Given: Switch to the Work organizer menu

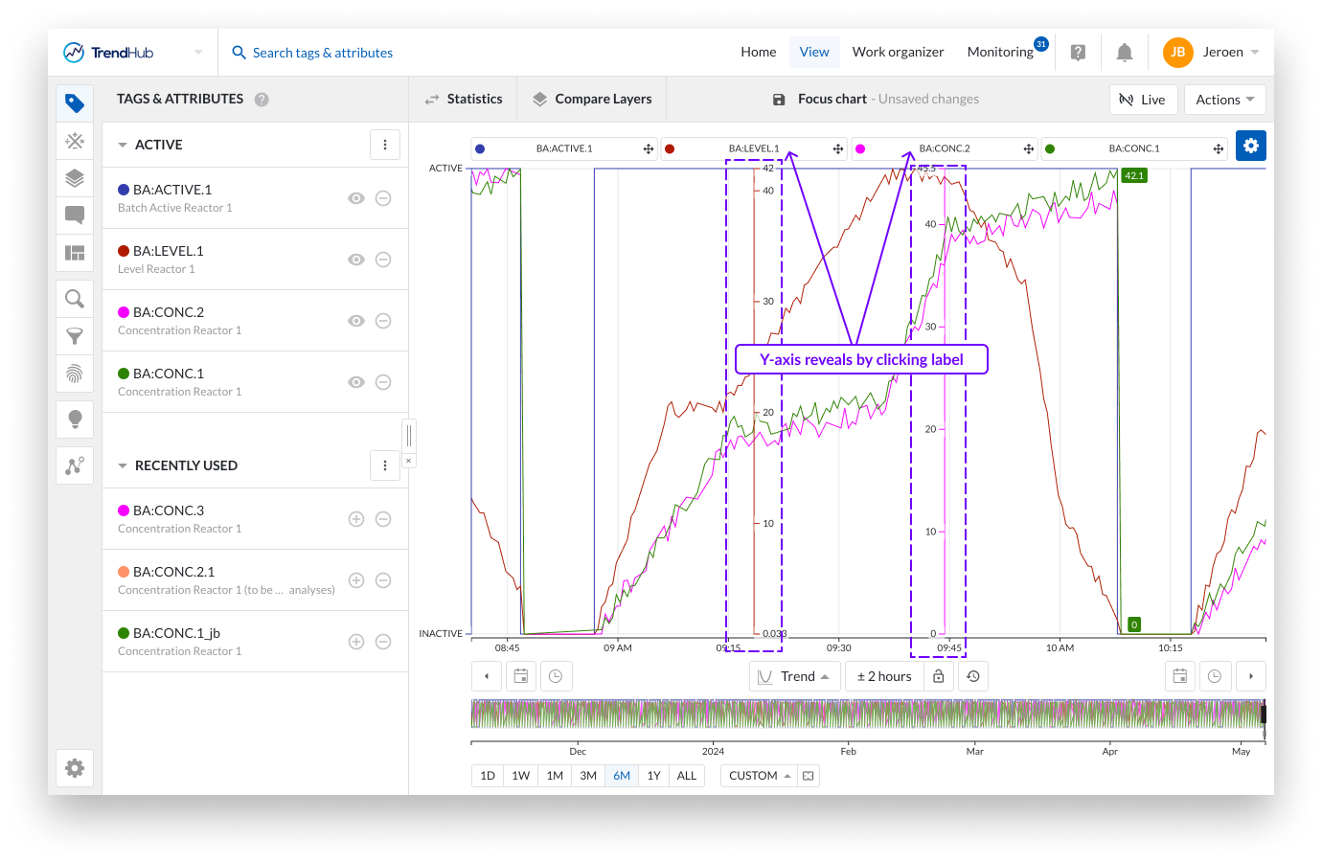Looking at the screenshot, I should (x=898, y=53).
